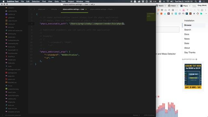Open Spotlight search
This screenshot has width=208, height=117.
click(x=196, y=1)
